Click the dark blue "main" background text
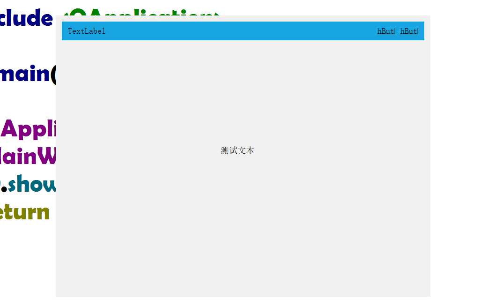Screen dimensions: 488x307 point(24,74)
